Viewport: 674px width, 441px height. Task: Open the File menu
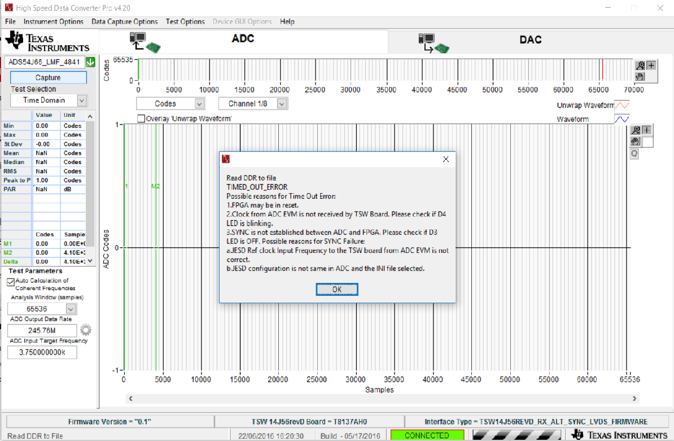[10, 21]
